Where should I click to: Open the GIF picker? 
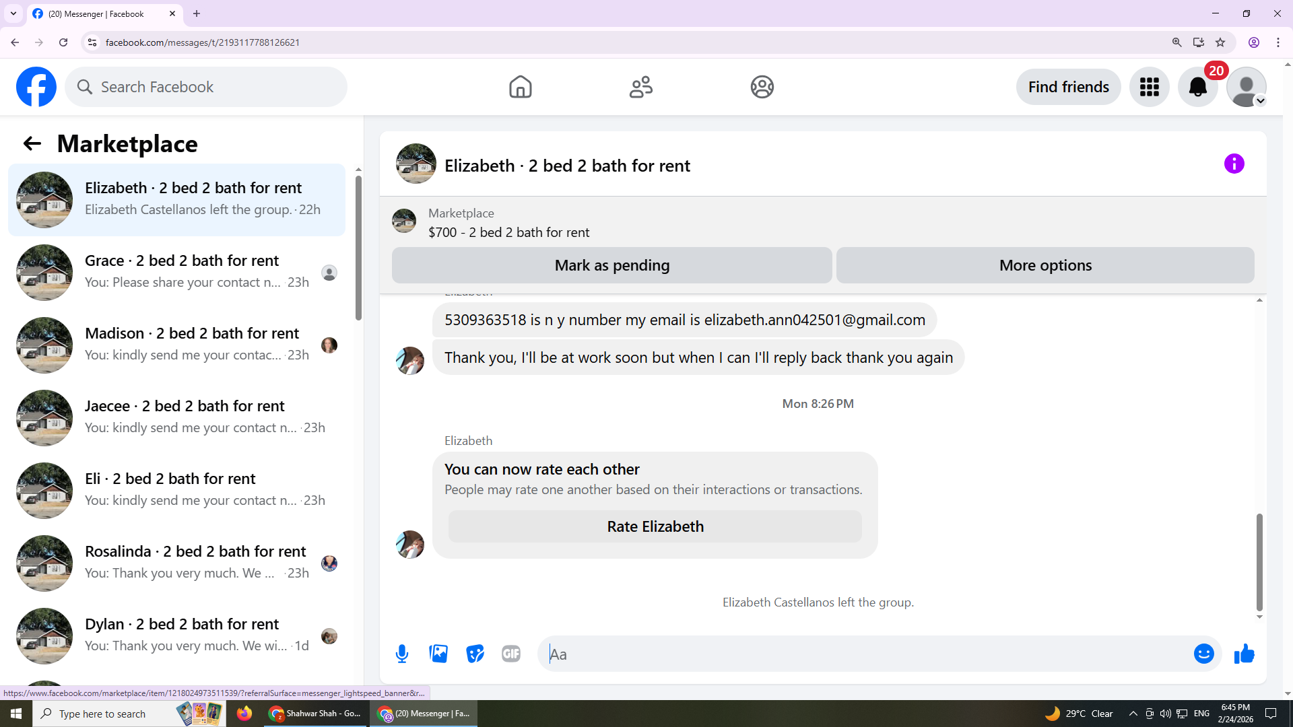[x=511, y=654]
